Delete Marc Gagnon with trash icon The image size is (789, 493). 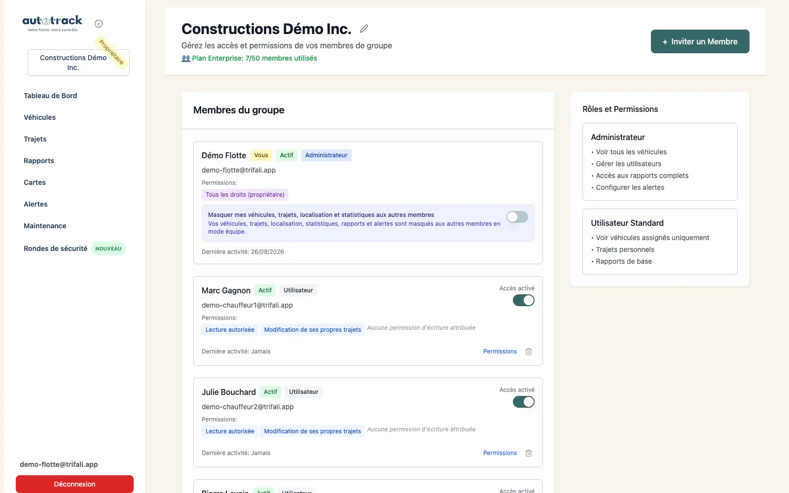(x=529, y=352)
